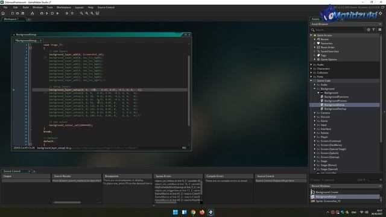Open the asset browser filter icon
The image size is (386, 217).
pos(373,30)
